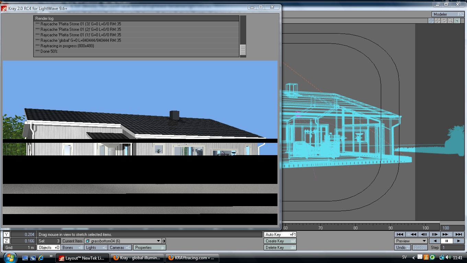Switch to Lights edit mode
The image size is (467, 263).
[96, 248]
